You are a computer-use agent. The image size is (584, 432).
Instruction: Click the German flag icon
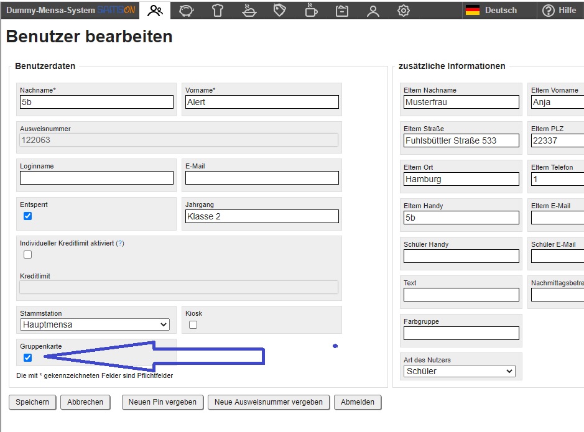tap(472, 10)
